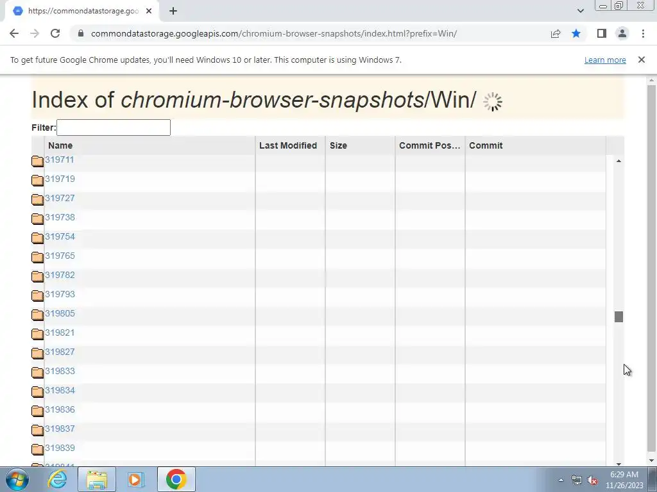657x492 pixels.
Task: Open folder link 319837
Action: coord(60,429)
